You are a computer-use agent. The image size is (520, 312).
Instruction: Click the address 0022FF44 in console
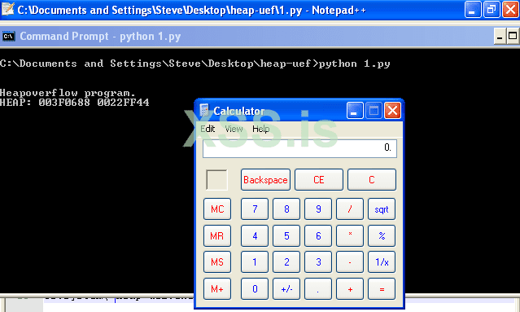coord(123,102)
